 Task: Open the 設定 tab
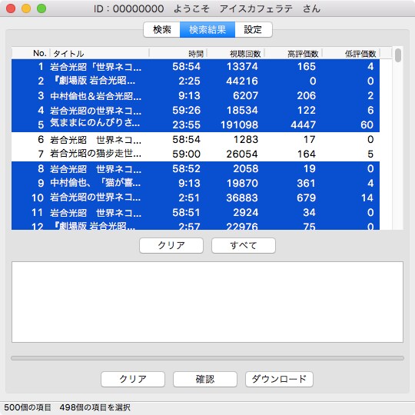(x=253, y=29)
